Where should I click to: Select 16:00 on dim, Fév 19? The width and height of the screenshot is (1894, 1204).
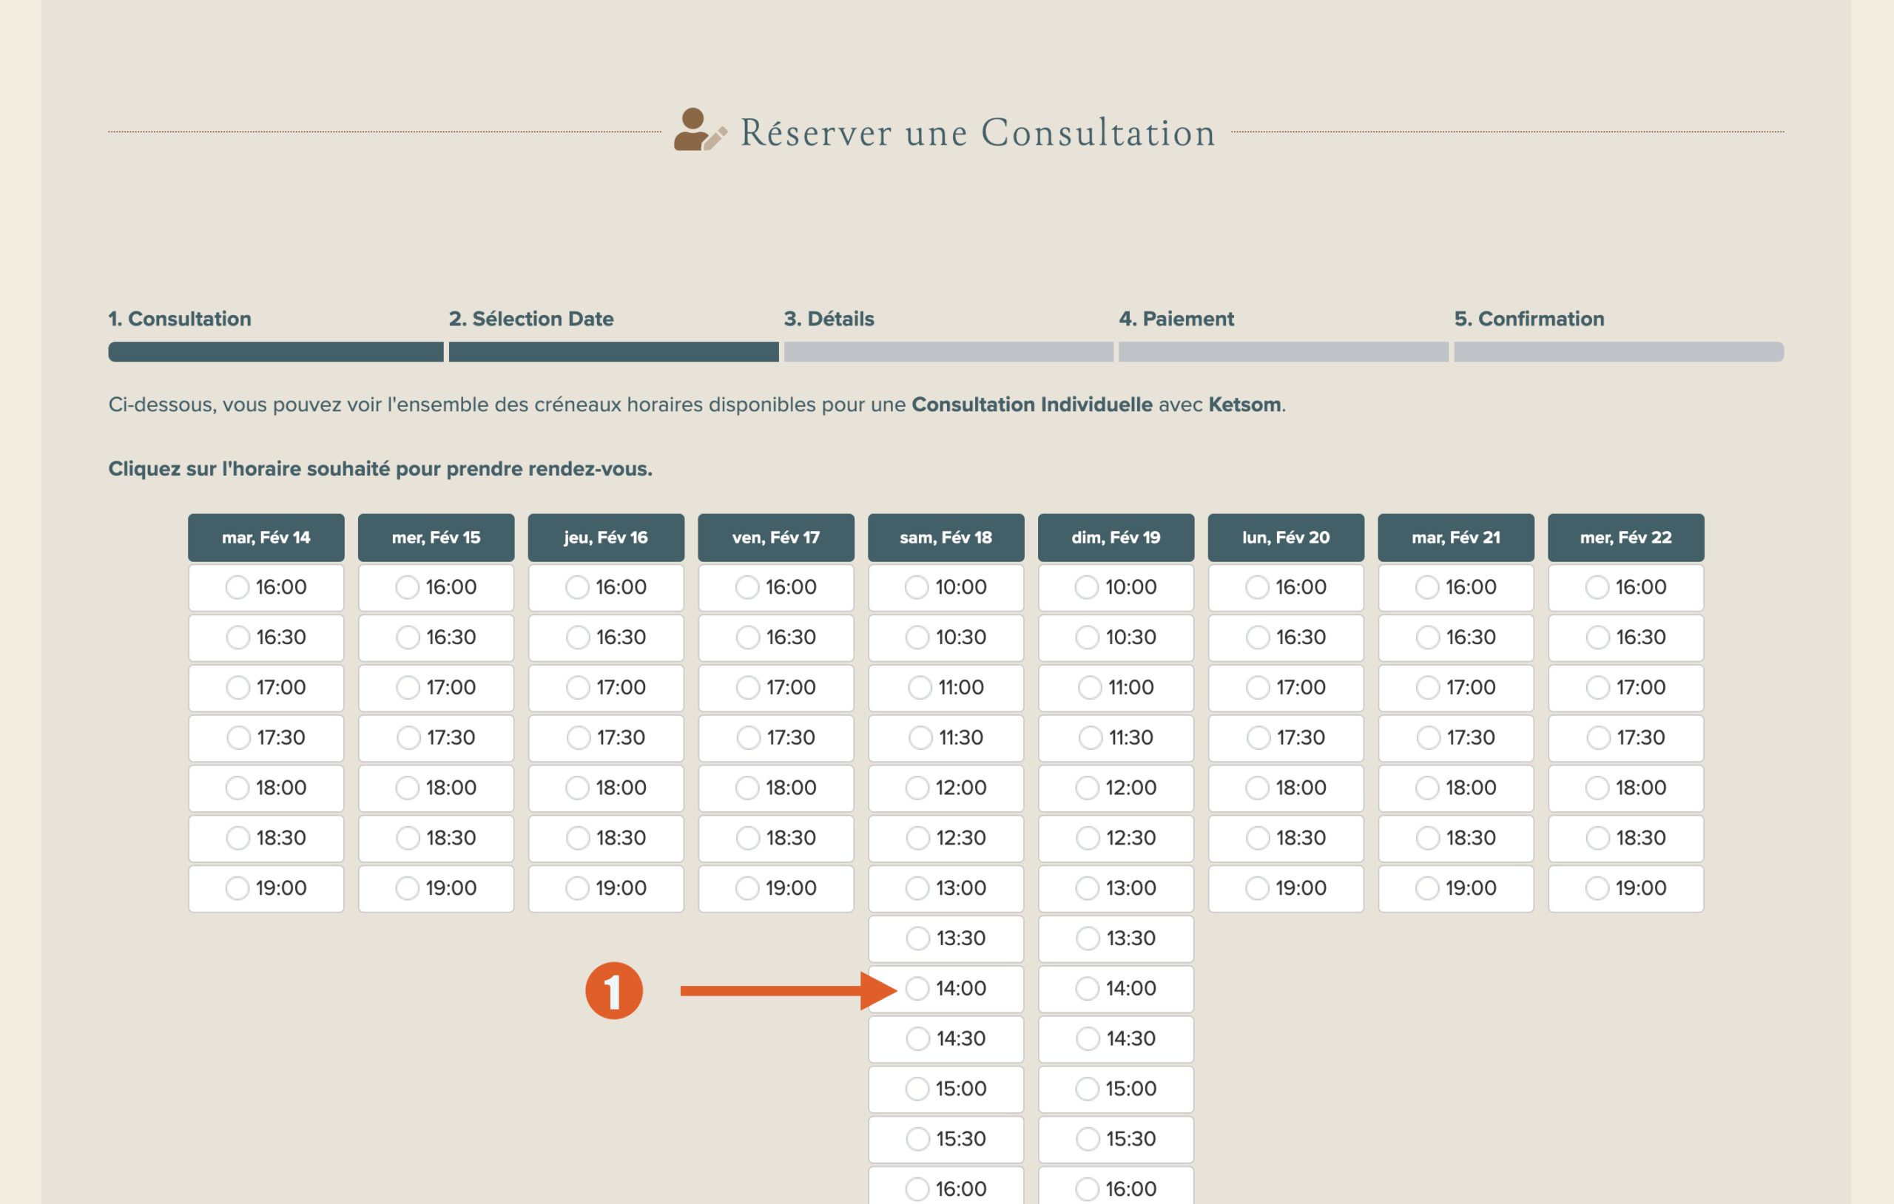(1116, 1186)
